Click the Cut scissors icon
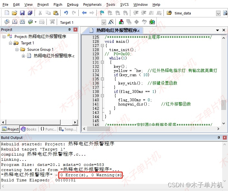 [x=40, y=13]
